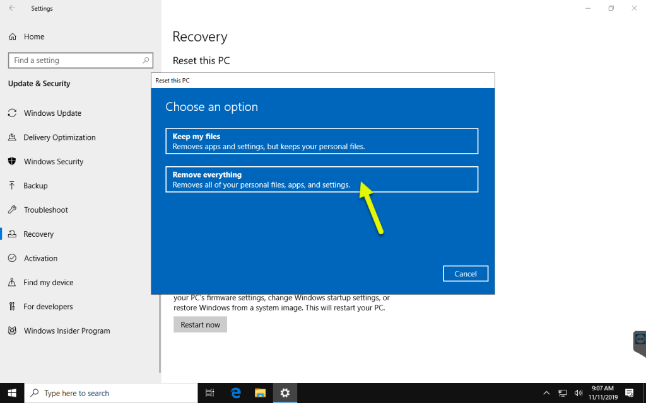Image resolution: width=646 pixels, height=403 pixels.
Task: Select the Find my device icon
Action: (x=13, y=283)
